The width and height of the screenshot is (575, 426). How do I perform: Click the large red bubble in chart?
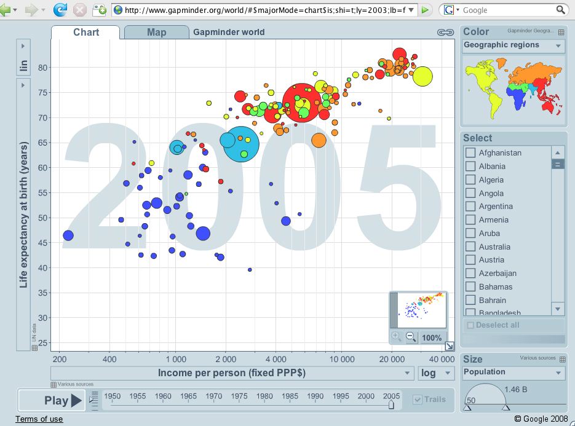302,103
